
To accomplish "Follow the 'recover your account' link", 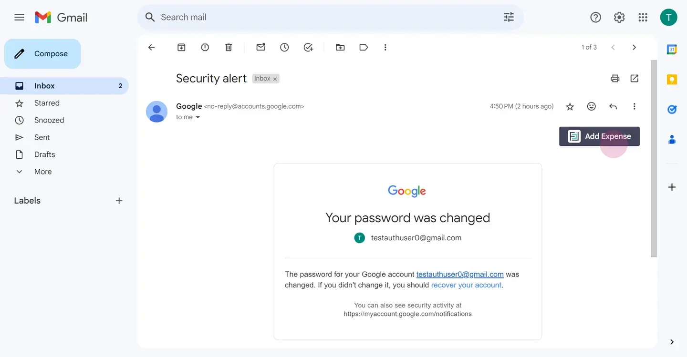I will pyautogui.click(x=466, y=285).
